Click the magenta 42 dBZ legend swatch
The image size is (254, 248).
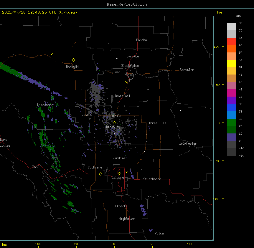232,93
